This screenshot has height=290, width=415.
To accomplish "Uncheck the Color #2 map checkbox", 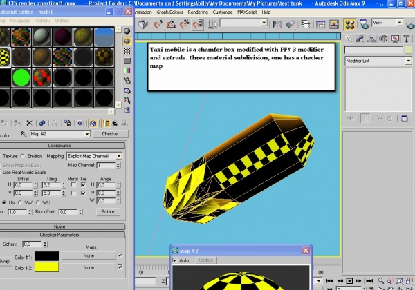I will pos(120,267).
